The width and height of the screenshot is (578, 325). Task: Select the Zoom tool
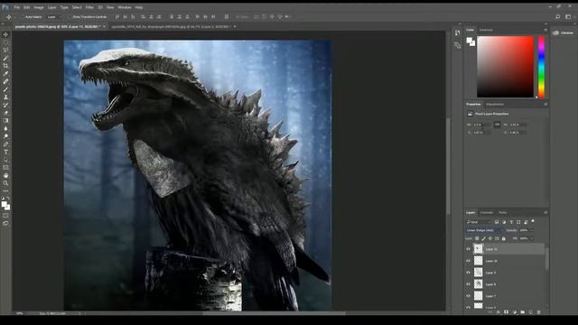click(5, 183)
